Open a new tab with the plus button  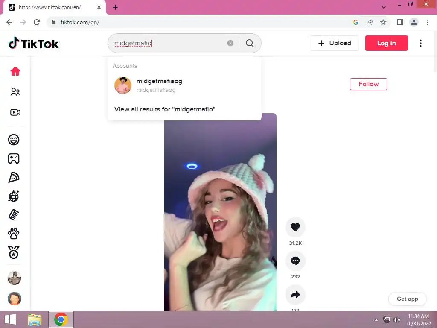pyautogui.click(x=115, y=7)
